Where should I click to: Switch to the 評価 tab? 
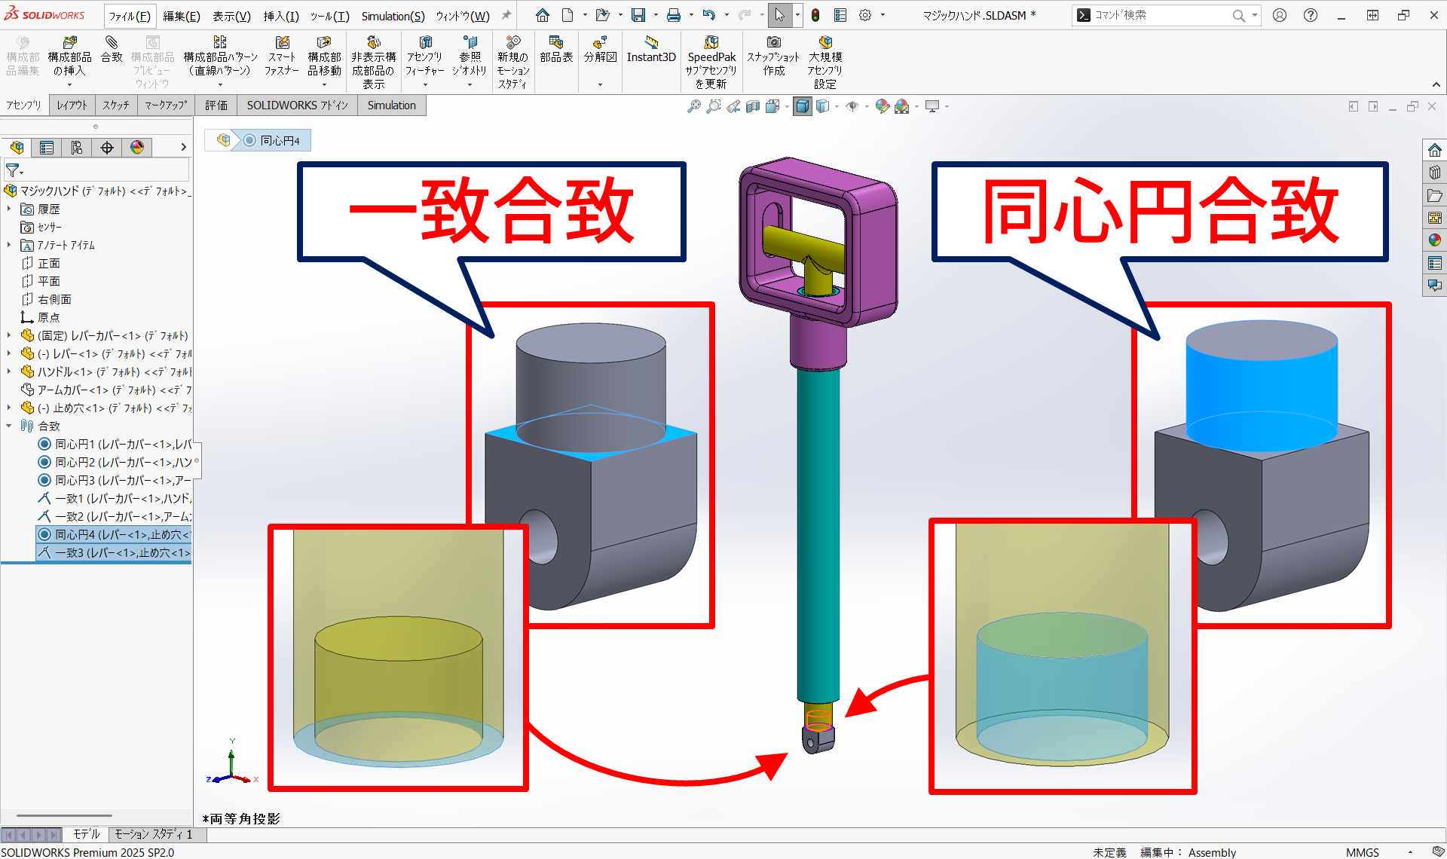point(216,105)
